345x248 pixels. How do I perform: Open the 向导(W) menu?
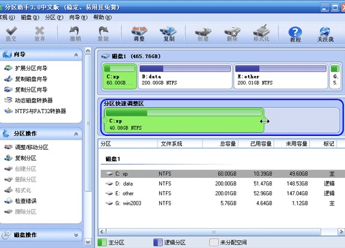[78, 17]
